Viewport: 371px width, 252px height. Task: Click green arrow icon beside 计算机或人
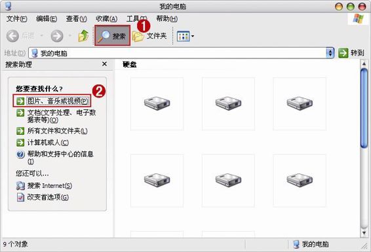(20, 143)
